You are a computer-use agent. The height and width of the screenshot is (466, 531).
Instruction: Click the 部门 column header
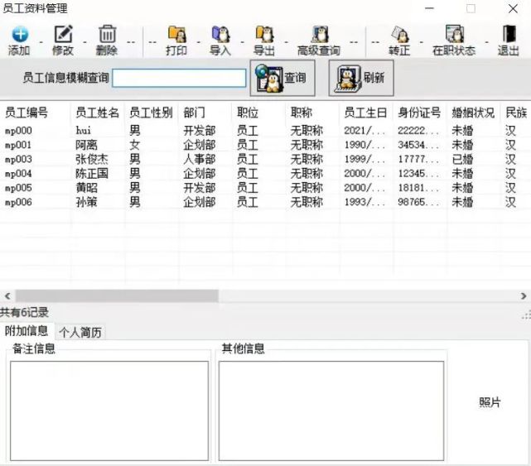point(194,113)
